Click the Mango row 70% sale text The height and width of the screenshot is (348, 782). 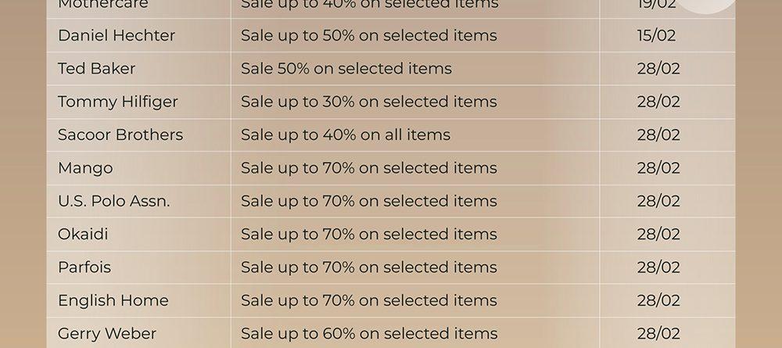(369, 168)
